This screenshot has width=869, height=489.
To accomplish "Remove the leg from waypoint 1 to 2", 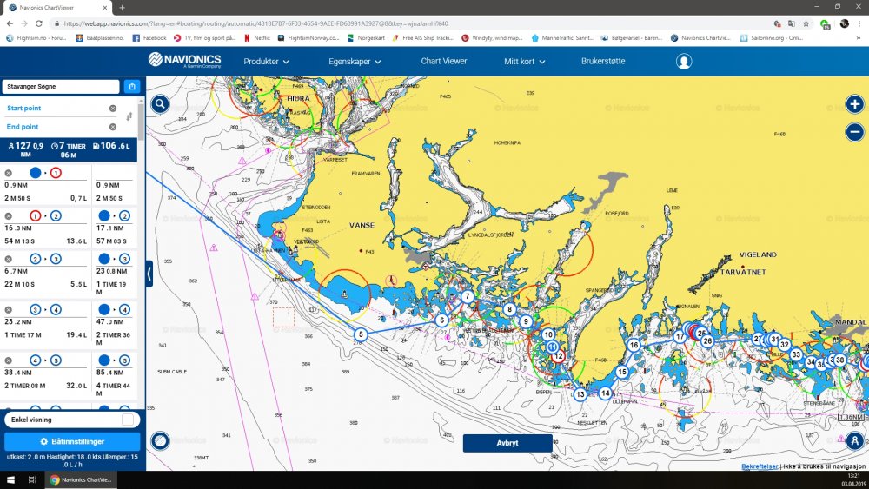I will point(9,216).
